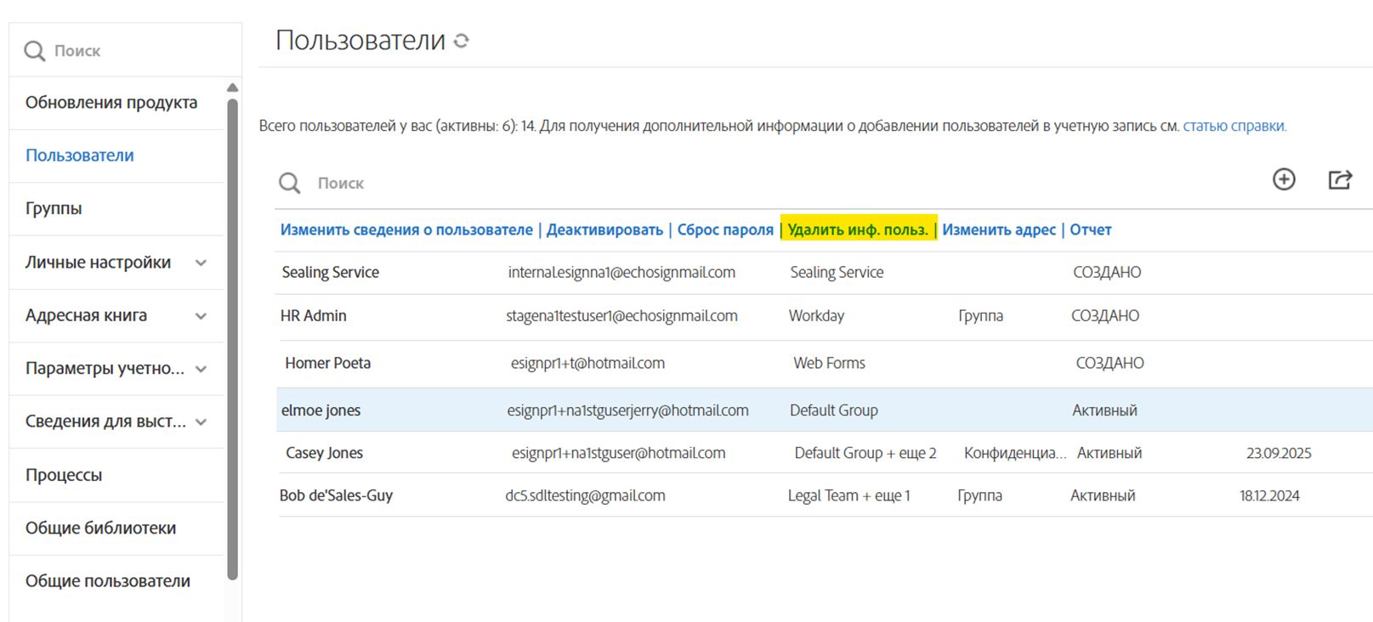Select the Casey Jones user row

click(324, 453)
